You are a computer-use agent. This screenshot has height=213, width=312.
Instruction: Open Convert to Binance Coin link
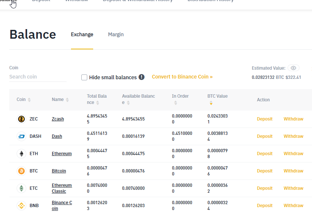(x=182, y=77)
